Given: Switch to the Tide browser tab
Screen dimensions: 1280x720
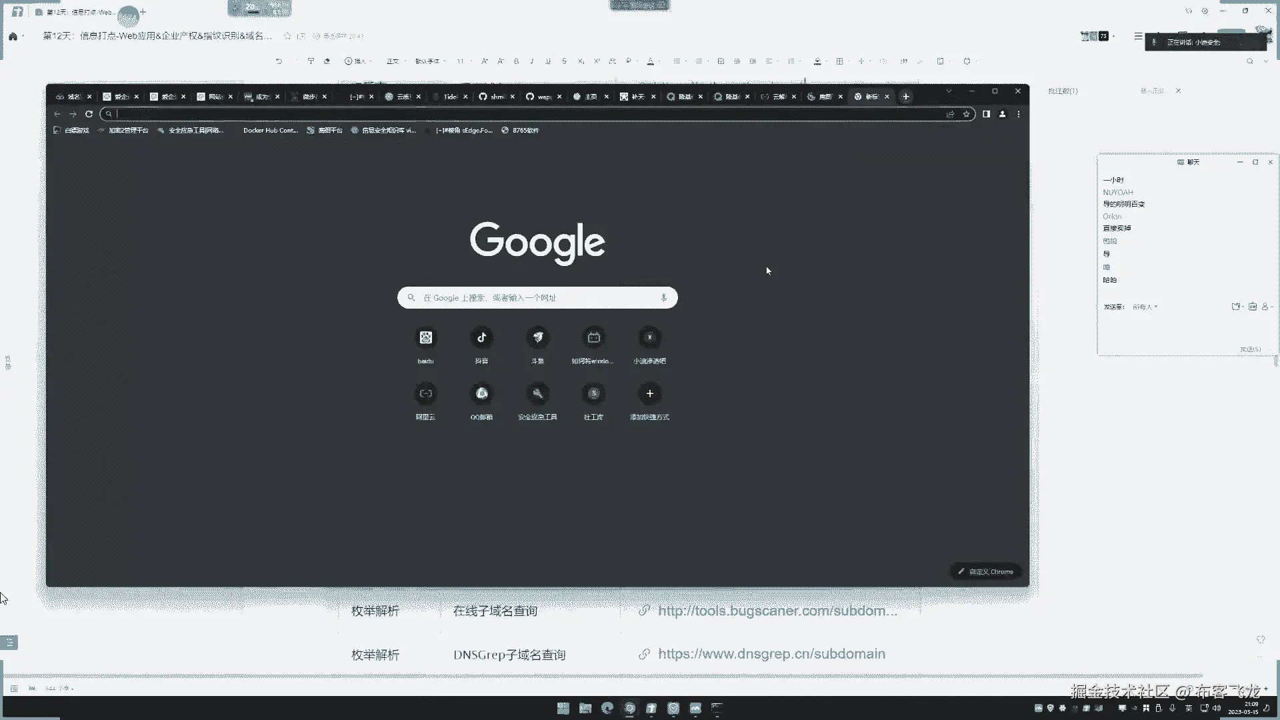Looking at the screenshot, I should pos(449,97).
